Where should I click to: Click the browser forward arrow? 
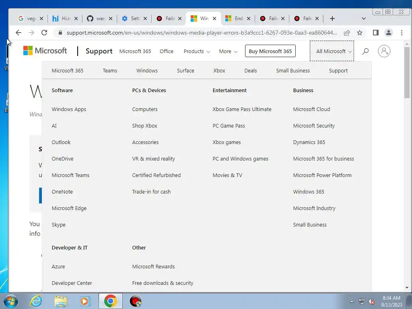point(31,33)
